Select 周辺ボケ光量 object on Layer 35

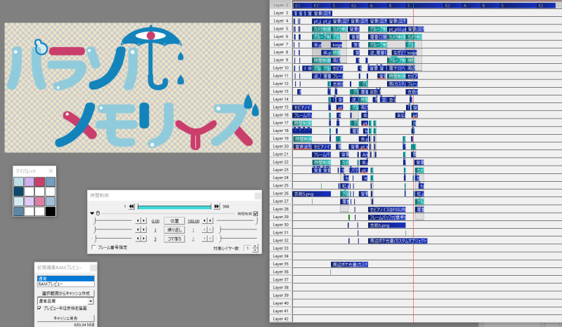tap(350, 265)
